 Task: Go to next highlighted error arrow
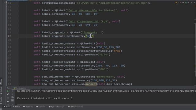pyautogui.click(x=194, y=3)
